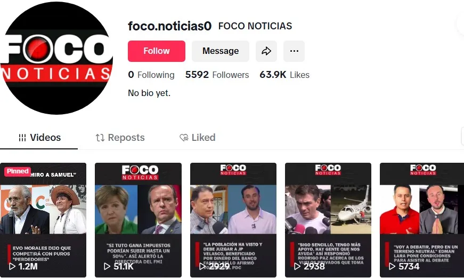Click the Liked heart icon
The image size is (464, 278).
pos(184,138)
